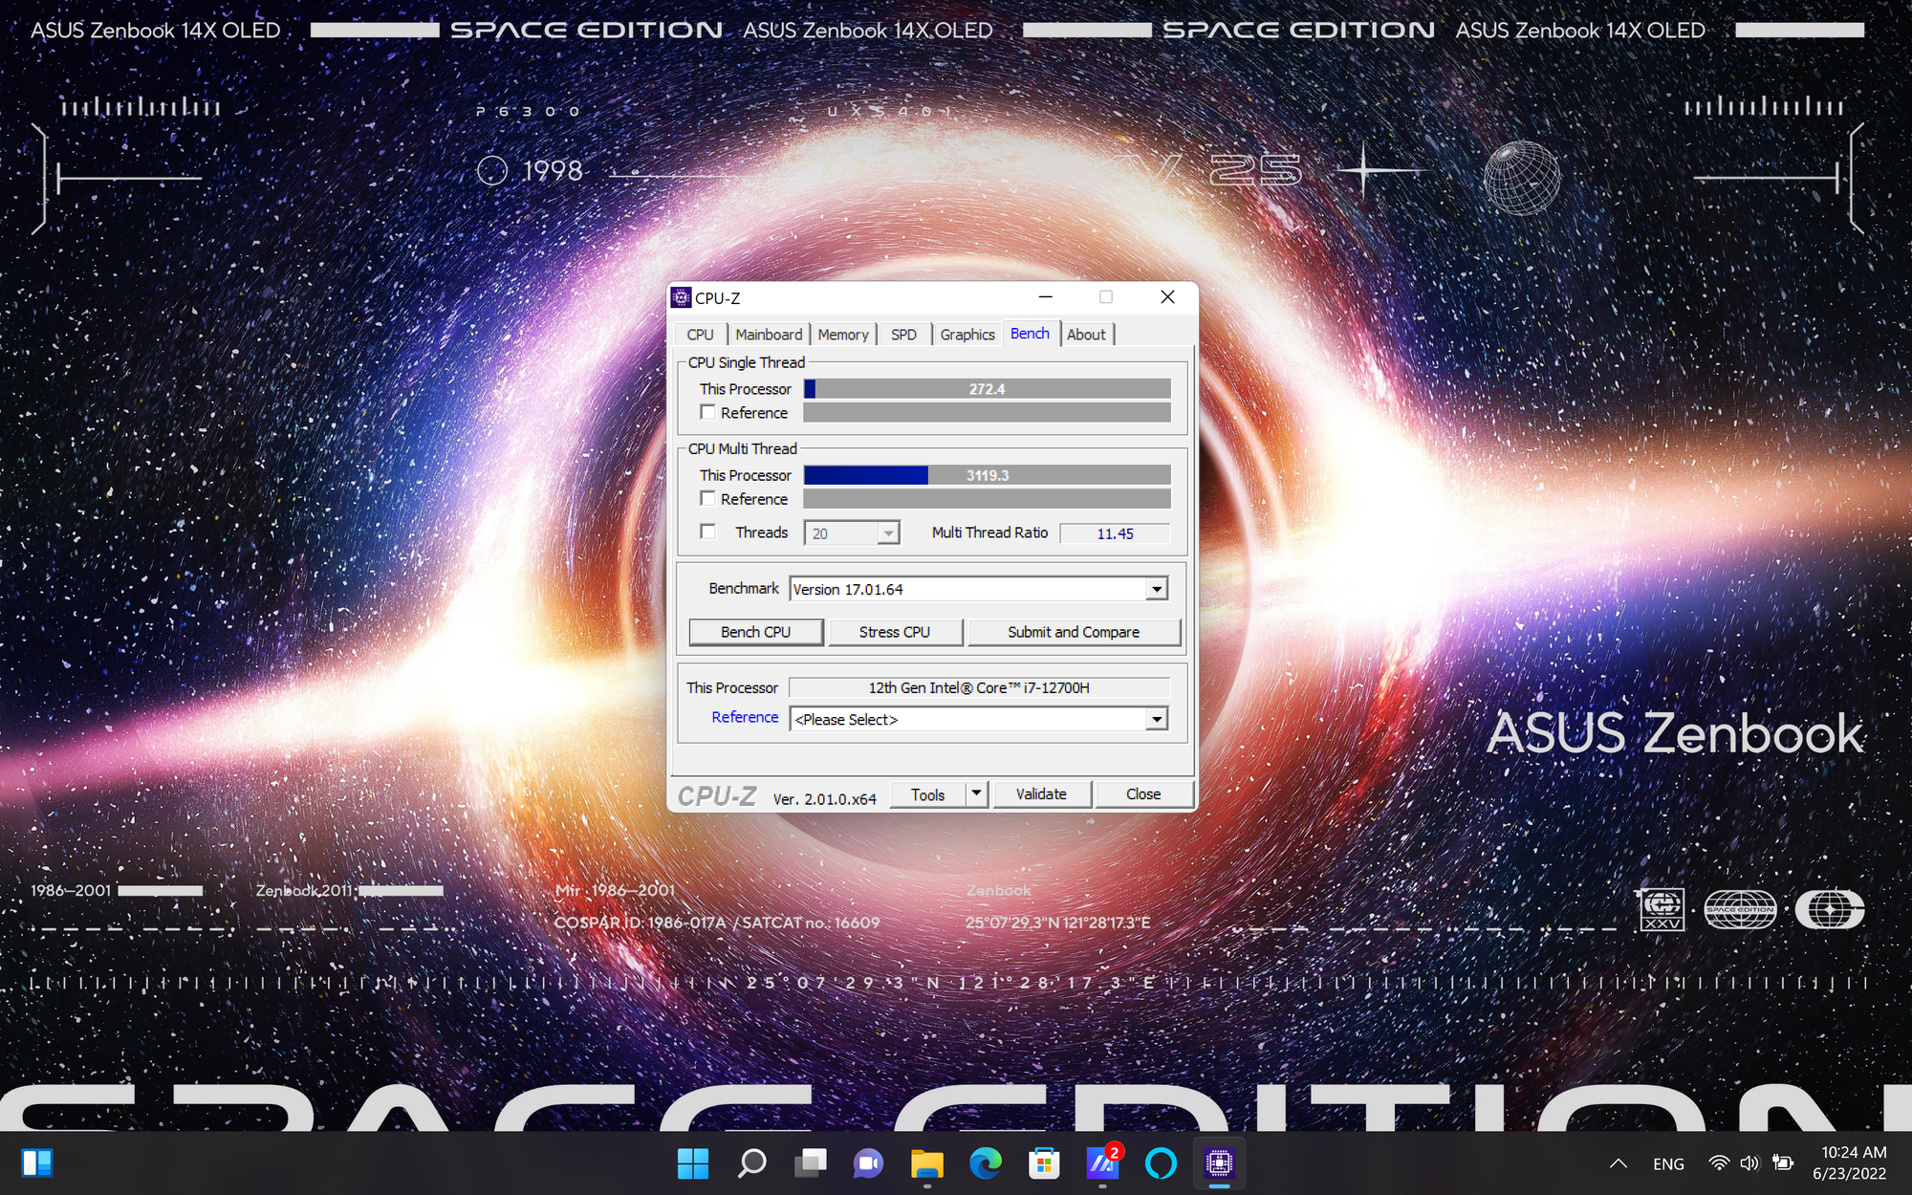Switch to the Graphics tab
This screenshot has width=1912, height=1195.
967,335
